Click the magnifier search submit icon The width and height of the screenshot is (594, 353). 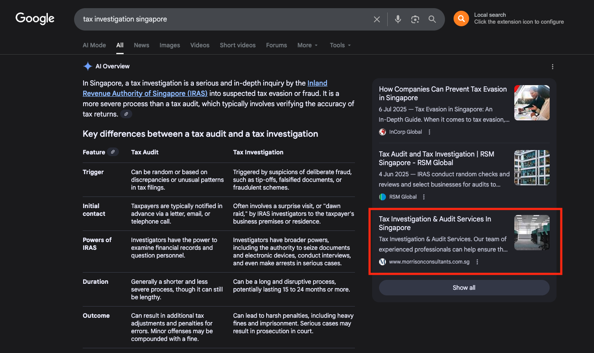pyautogui.click(x=432, y=19)
